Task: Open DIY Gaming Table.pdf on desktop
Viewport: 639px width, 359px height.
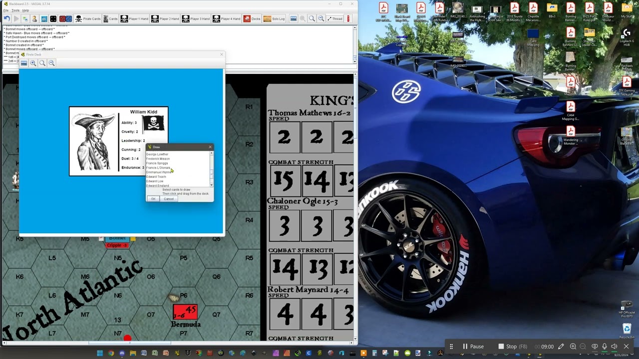Action: pos(627,86)
